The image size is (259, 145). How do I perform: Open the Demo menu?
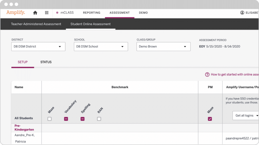click(143, 13)
